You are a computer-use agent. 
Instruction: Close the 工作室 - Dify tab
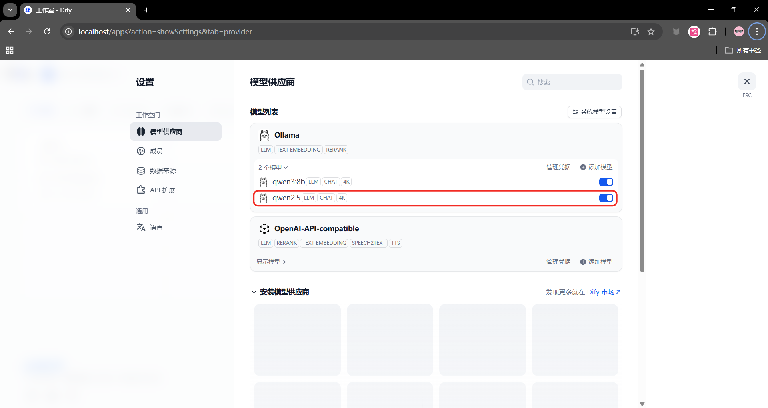pos(128,10)
